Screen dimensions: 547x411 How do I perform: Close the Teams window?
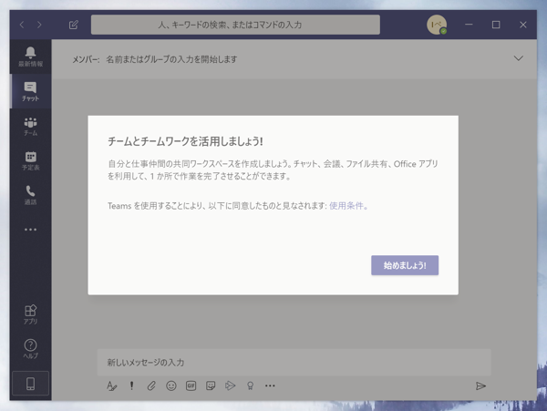click(523, 25)
